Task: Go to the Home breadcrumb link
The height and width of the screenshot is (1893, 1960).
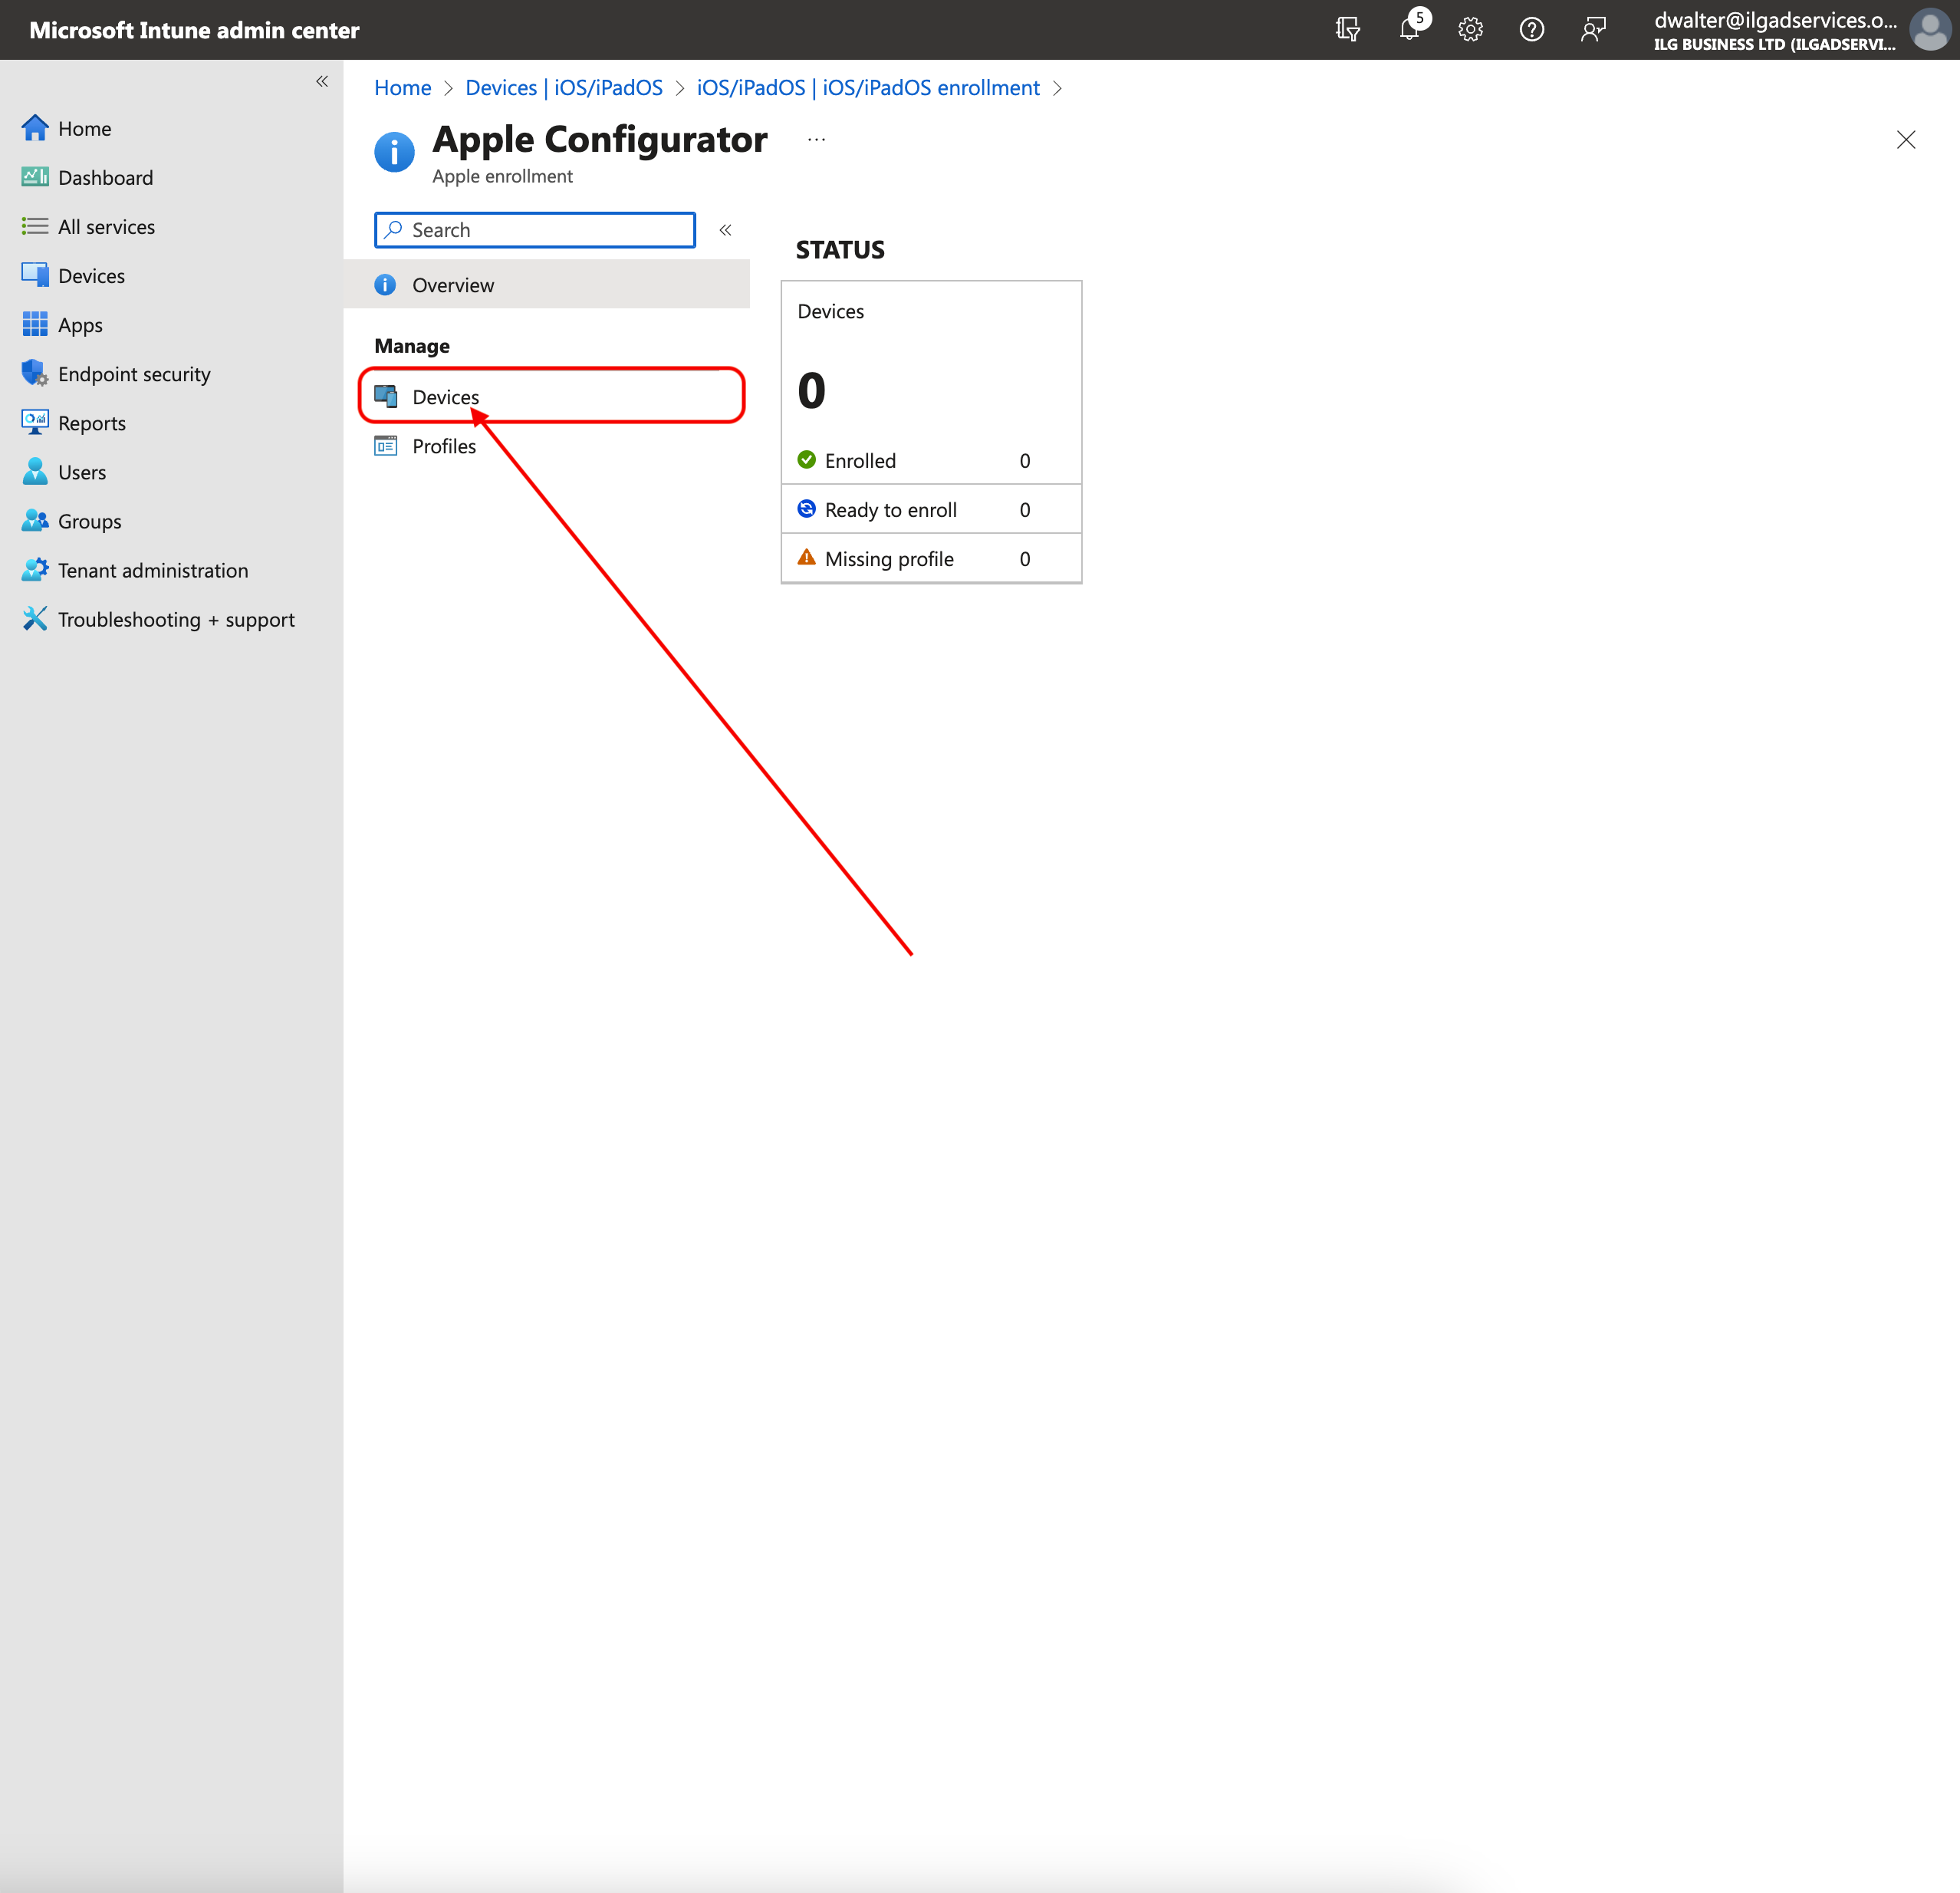Action: [402, 88]
